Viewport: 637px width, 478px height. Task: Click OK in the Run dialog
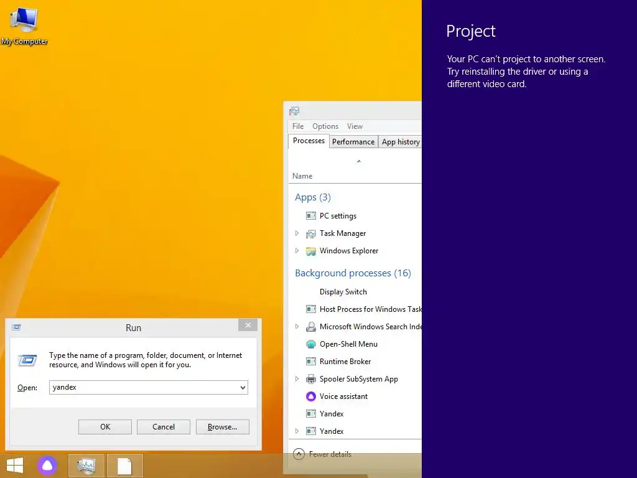pyautogui.click(x=105, y=427)
